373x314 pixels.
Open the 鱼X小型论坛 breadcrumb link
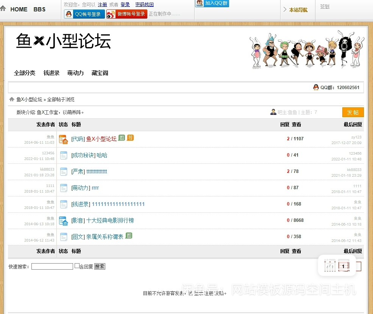pos(29,99)
